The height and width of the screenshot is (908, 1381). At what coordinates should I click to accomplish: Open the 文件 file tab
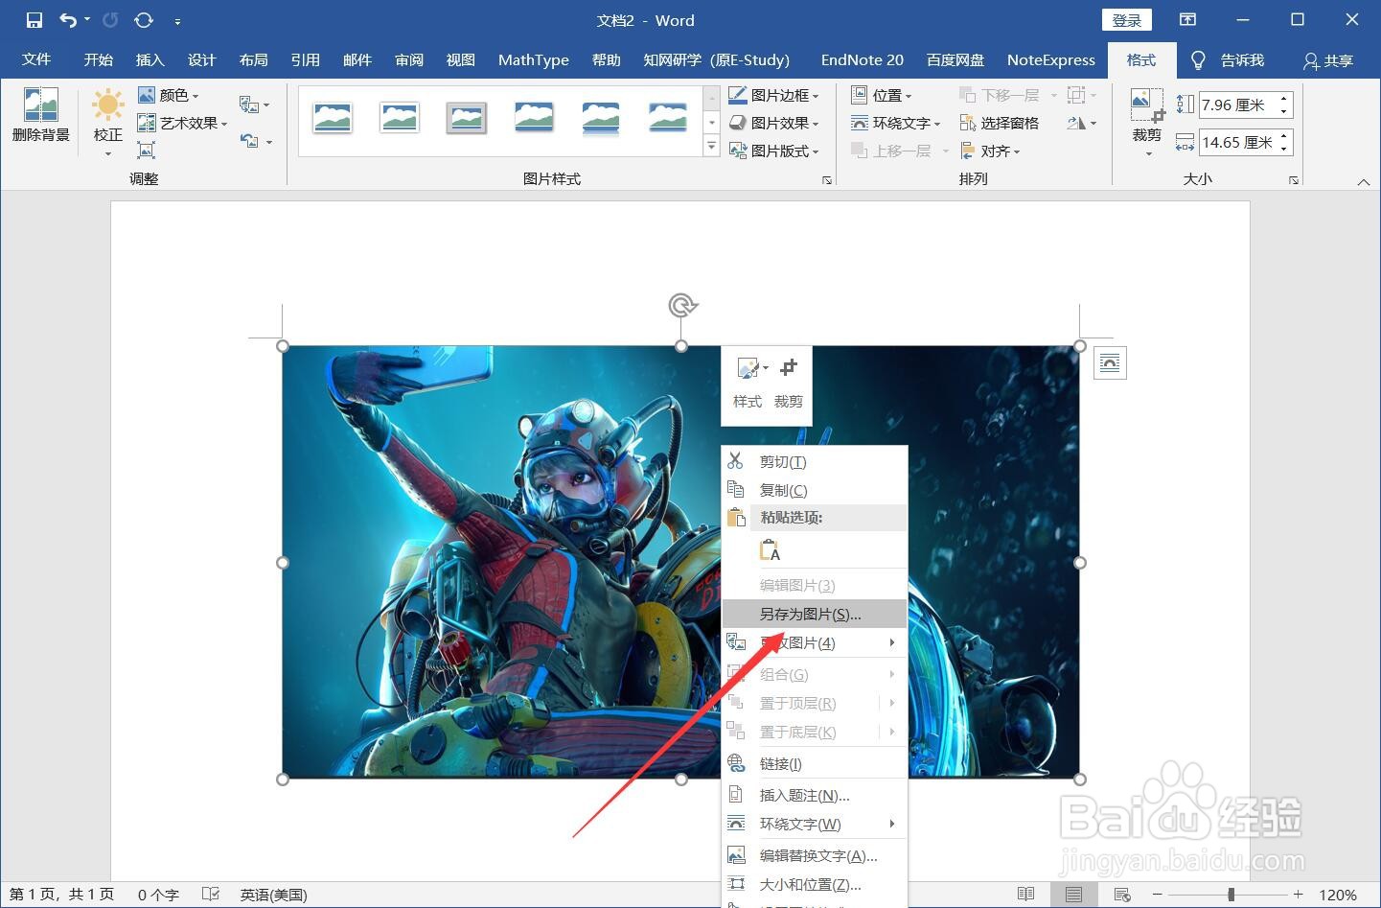coord(36,59)
